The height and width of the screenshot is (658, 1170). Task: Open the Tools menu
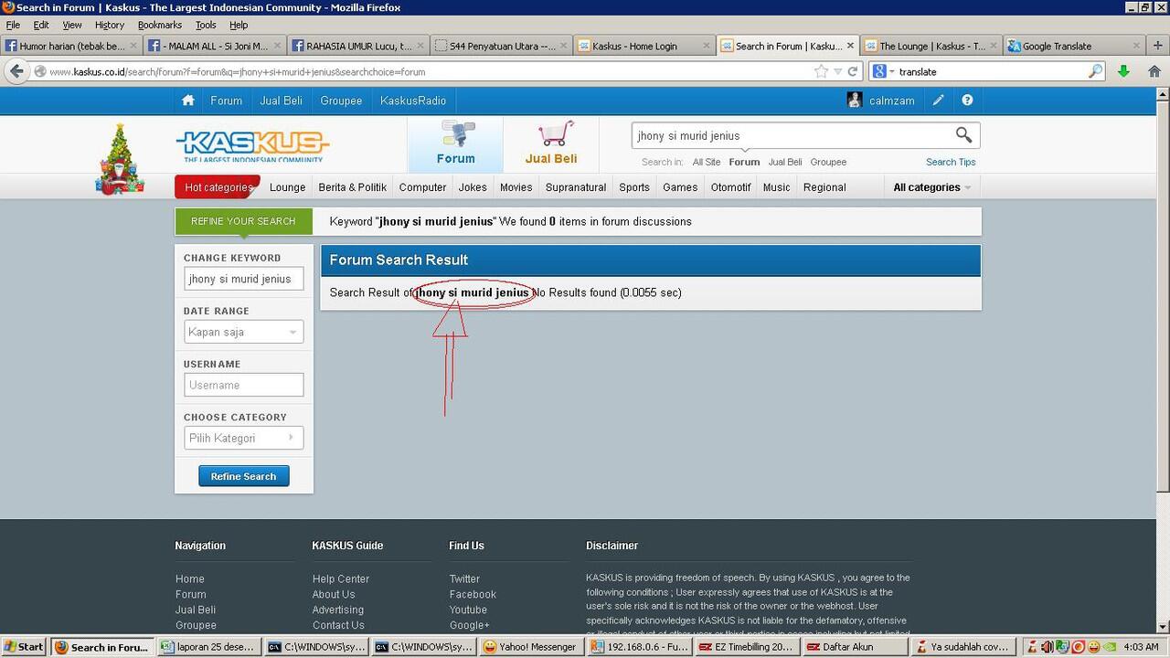207,25
